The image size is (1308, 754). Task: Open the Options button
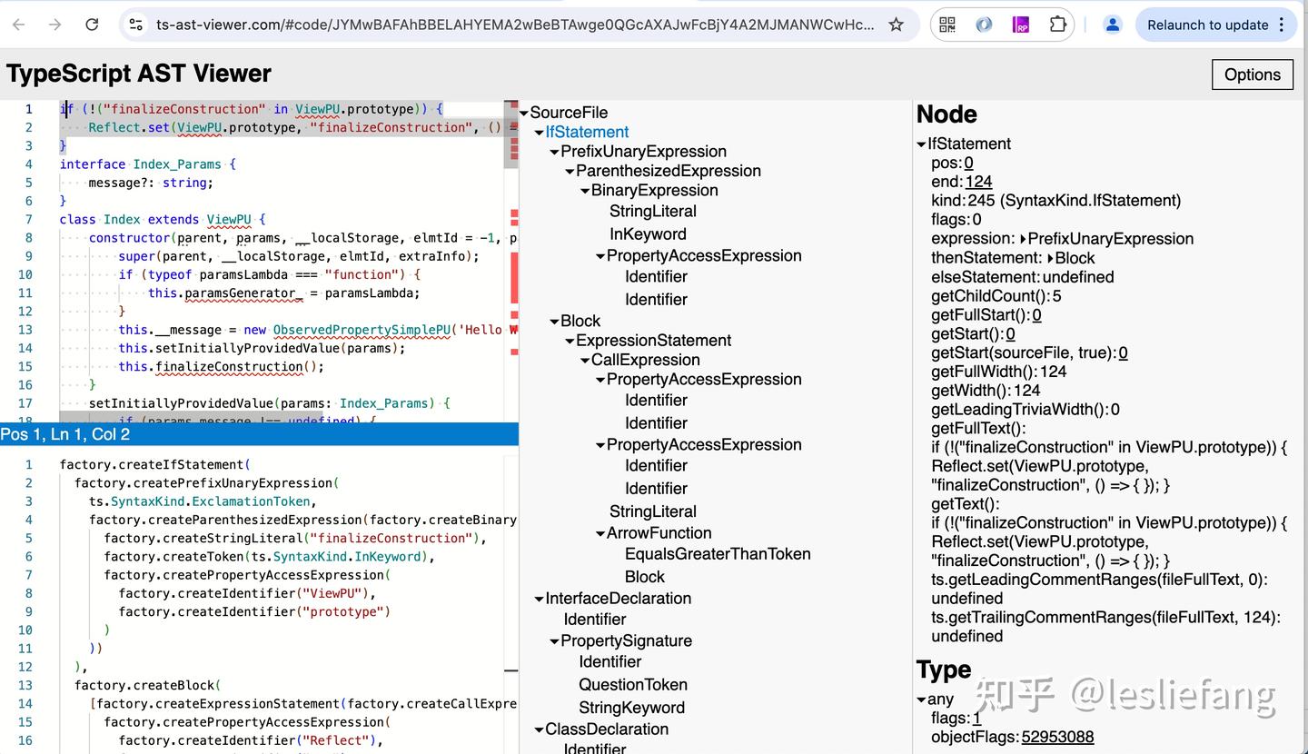(x=1253, y=74)
